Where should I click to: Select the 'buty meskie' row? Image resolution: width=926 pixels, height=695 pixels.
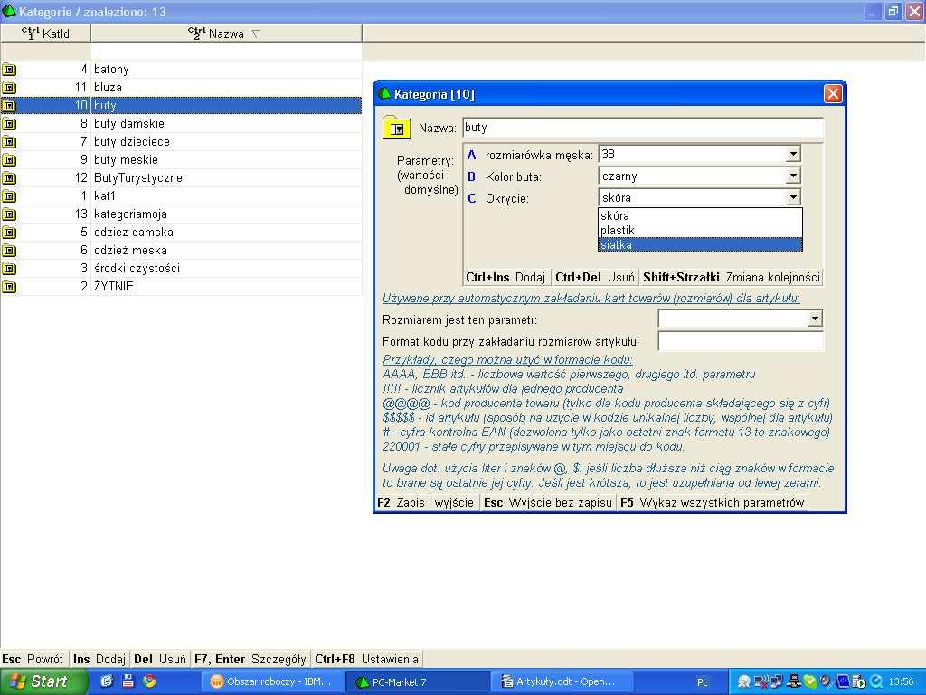[x=181, y=160]
